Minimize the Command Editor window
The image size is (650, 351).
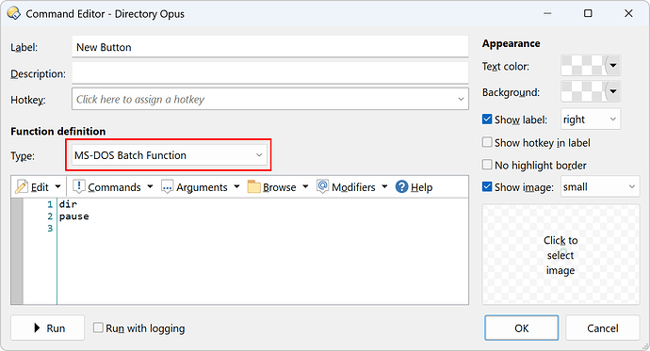547,13
